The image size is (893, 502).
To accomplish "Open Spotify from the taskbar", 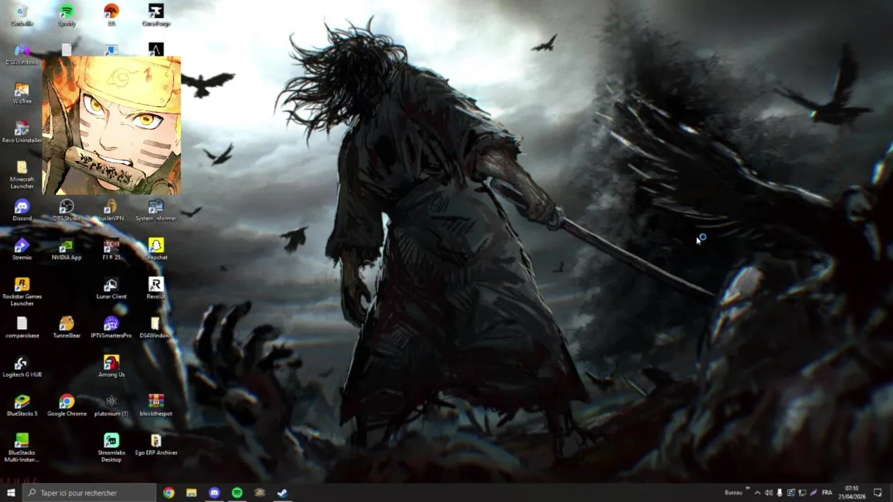I will tap(237, 493).
